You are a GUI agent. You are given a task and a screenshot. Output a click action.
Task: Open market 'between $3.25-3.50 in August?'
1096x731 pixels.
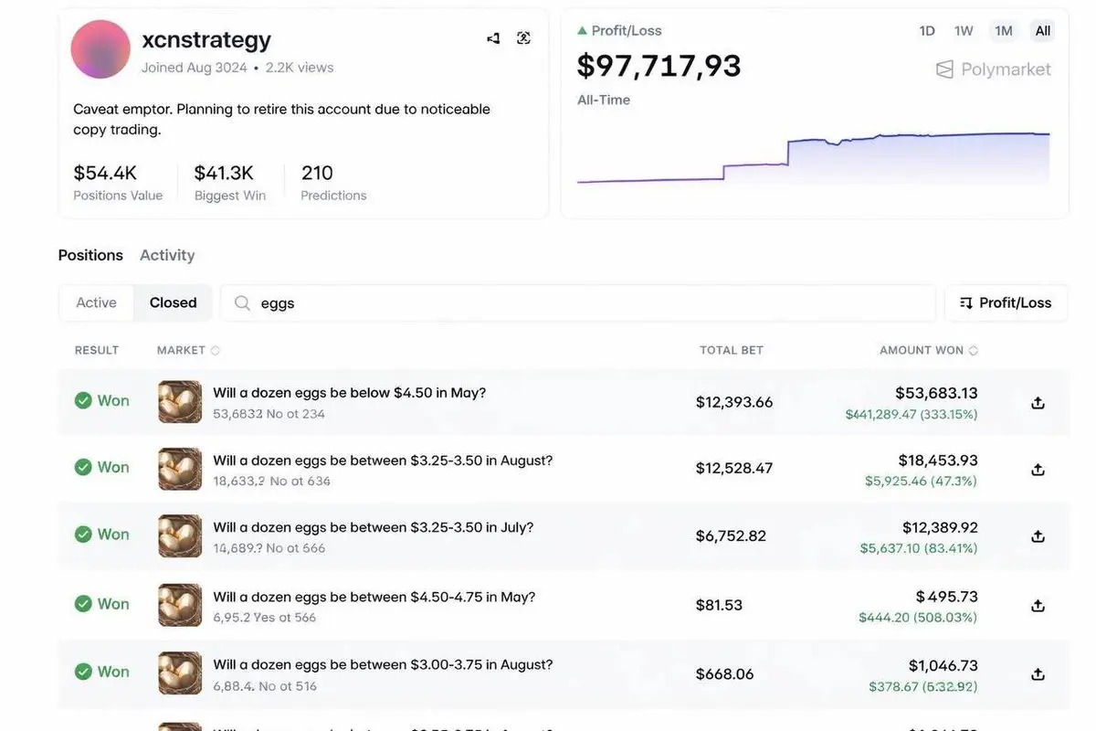[383, 461]
